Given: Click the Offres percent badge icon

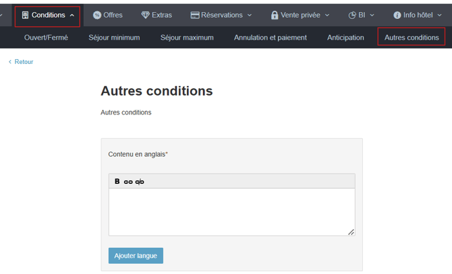Looking at the screenshot, I should pos(97,15).
